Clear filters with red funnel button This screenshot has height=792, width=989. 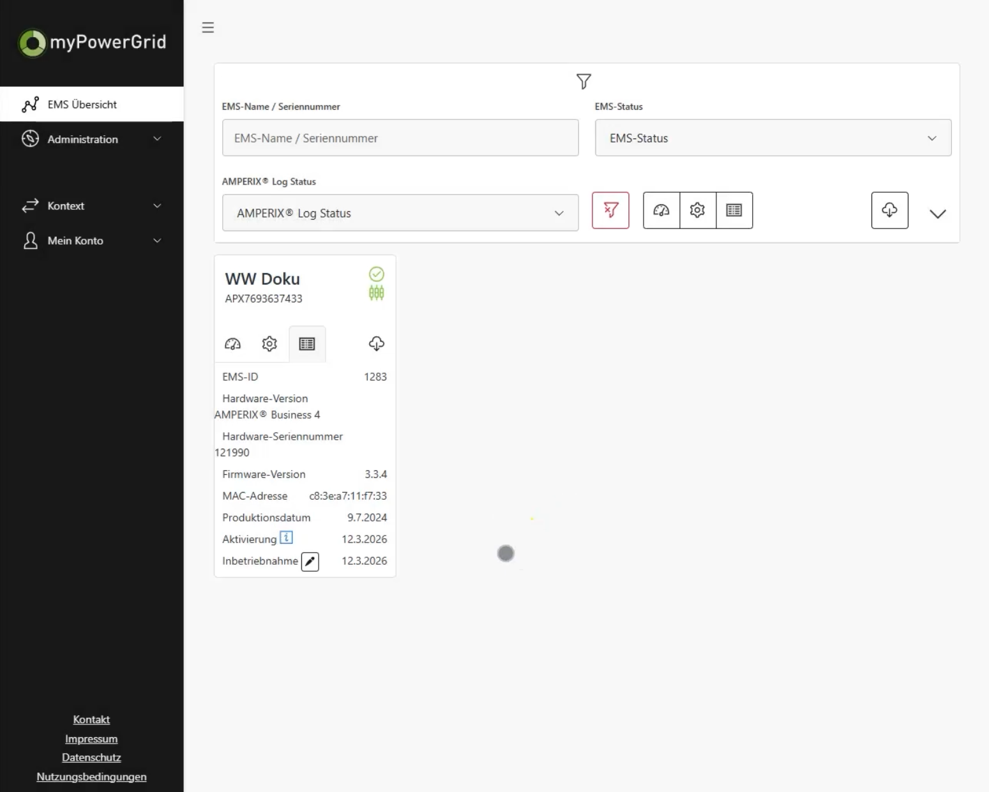[x=610, y=210]
